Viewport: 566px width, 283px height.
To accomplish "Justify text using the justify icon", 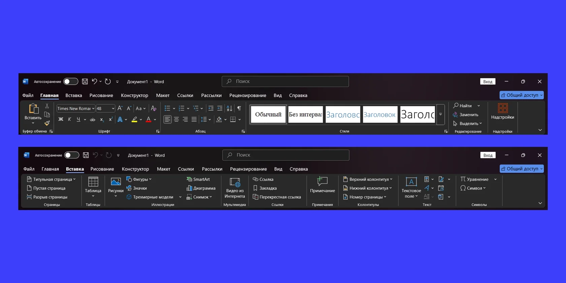I will pos(194,119).
